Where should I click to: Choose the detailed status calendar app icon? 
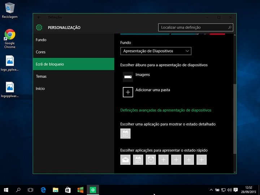125,134
